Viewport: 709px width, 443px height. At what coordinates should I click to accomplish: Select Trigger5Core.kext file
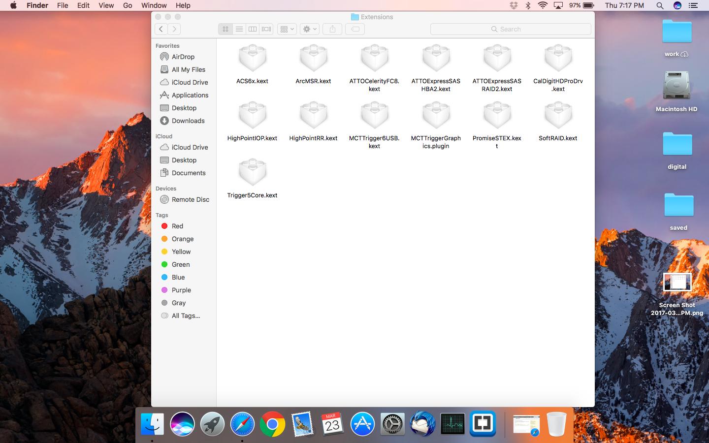(252, 179)
